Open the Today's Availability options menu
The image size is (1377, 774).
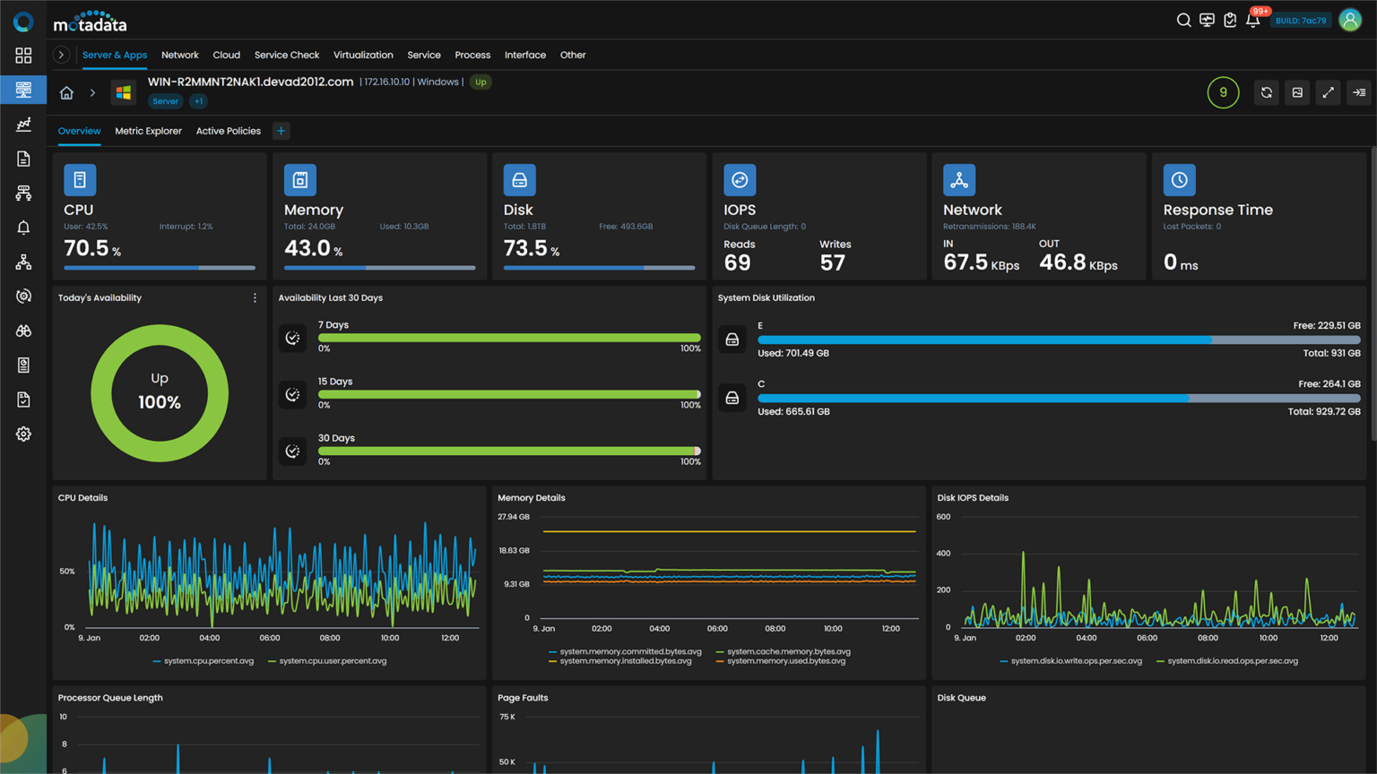[x=255, y=297]
